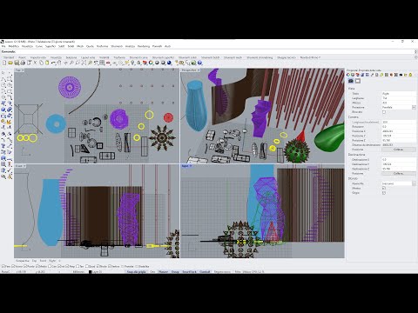
Task: Click the Lunghezza focale value field
Action: click(x=398, y=122)
